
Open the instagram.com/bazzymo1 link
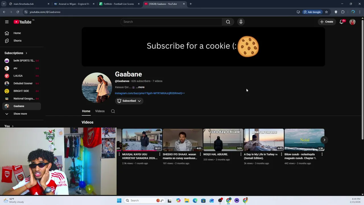150,93
